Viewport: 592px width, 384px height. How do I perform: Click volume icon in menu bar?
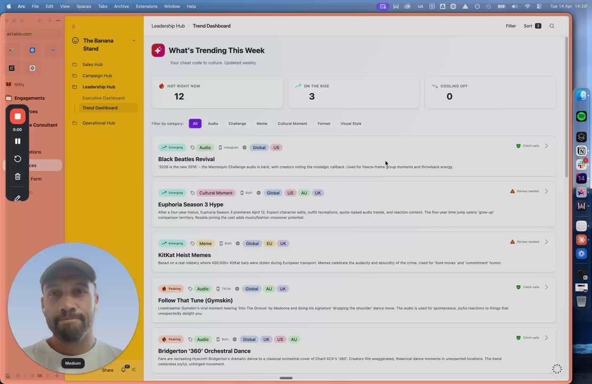click(x=514, y=6)
